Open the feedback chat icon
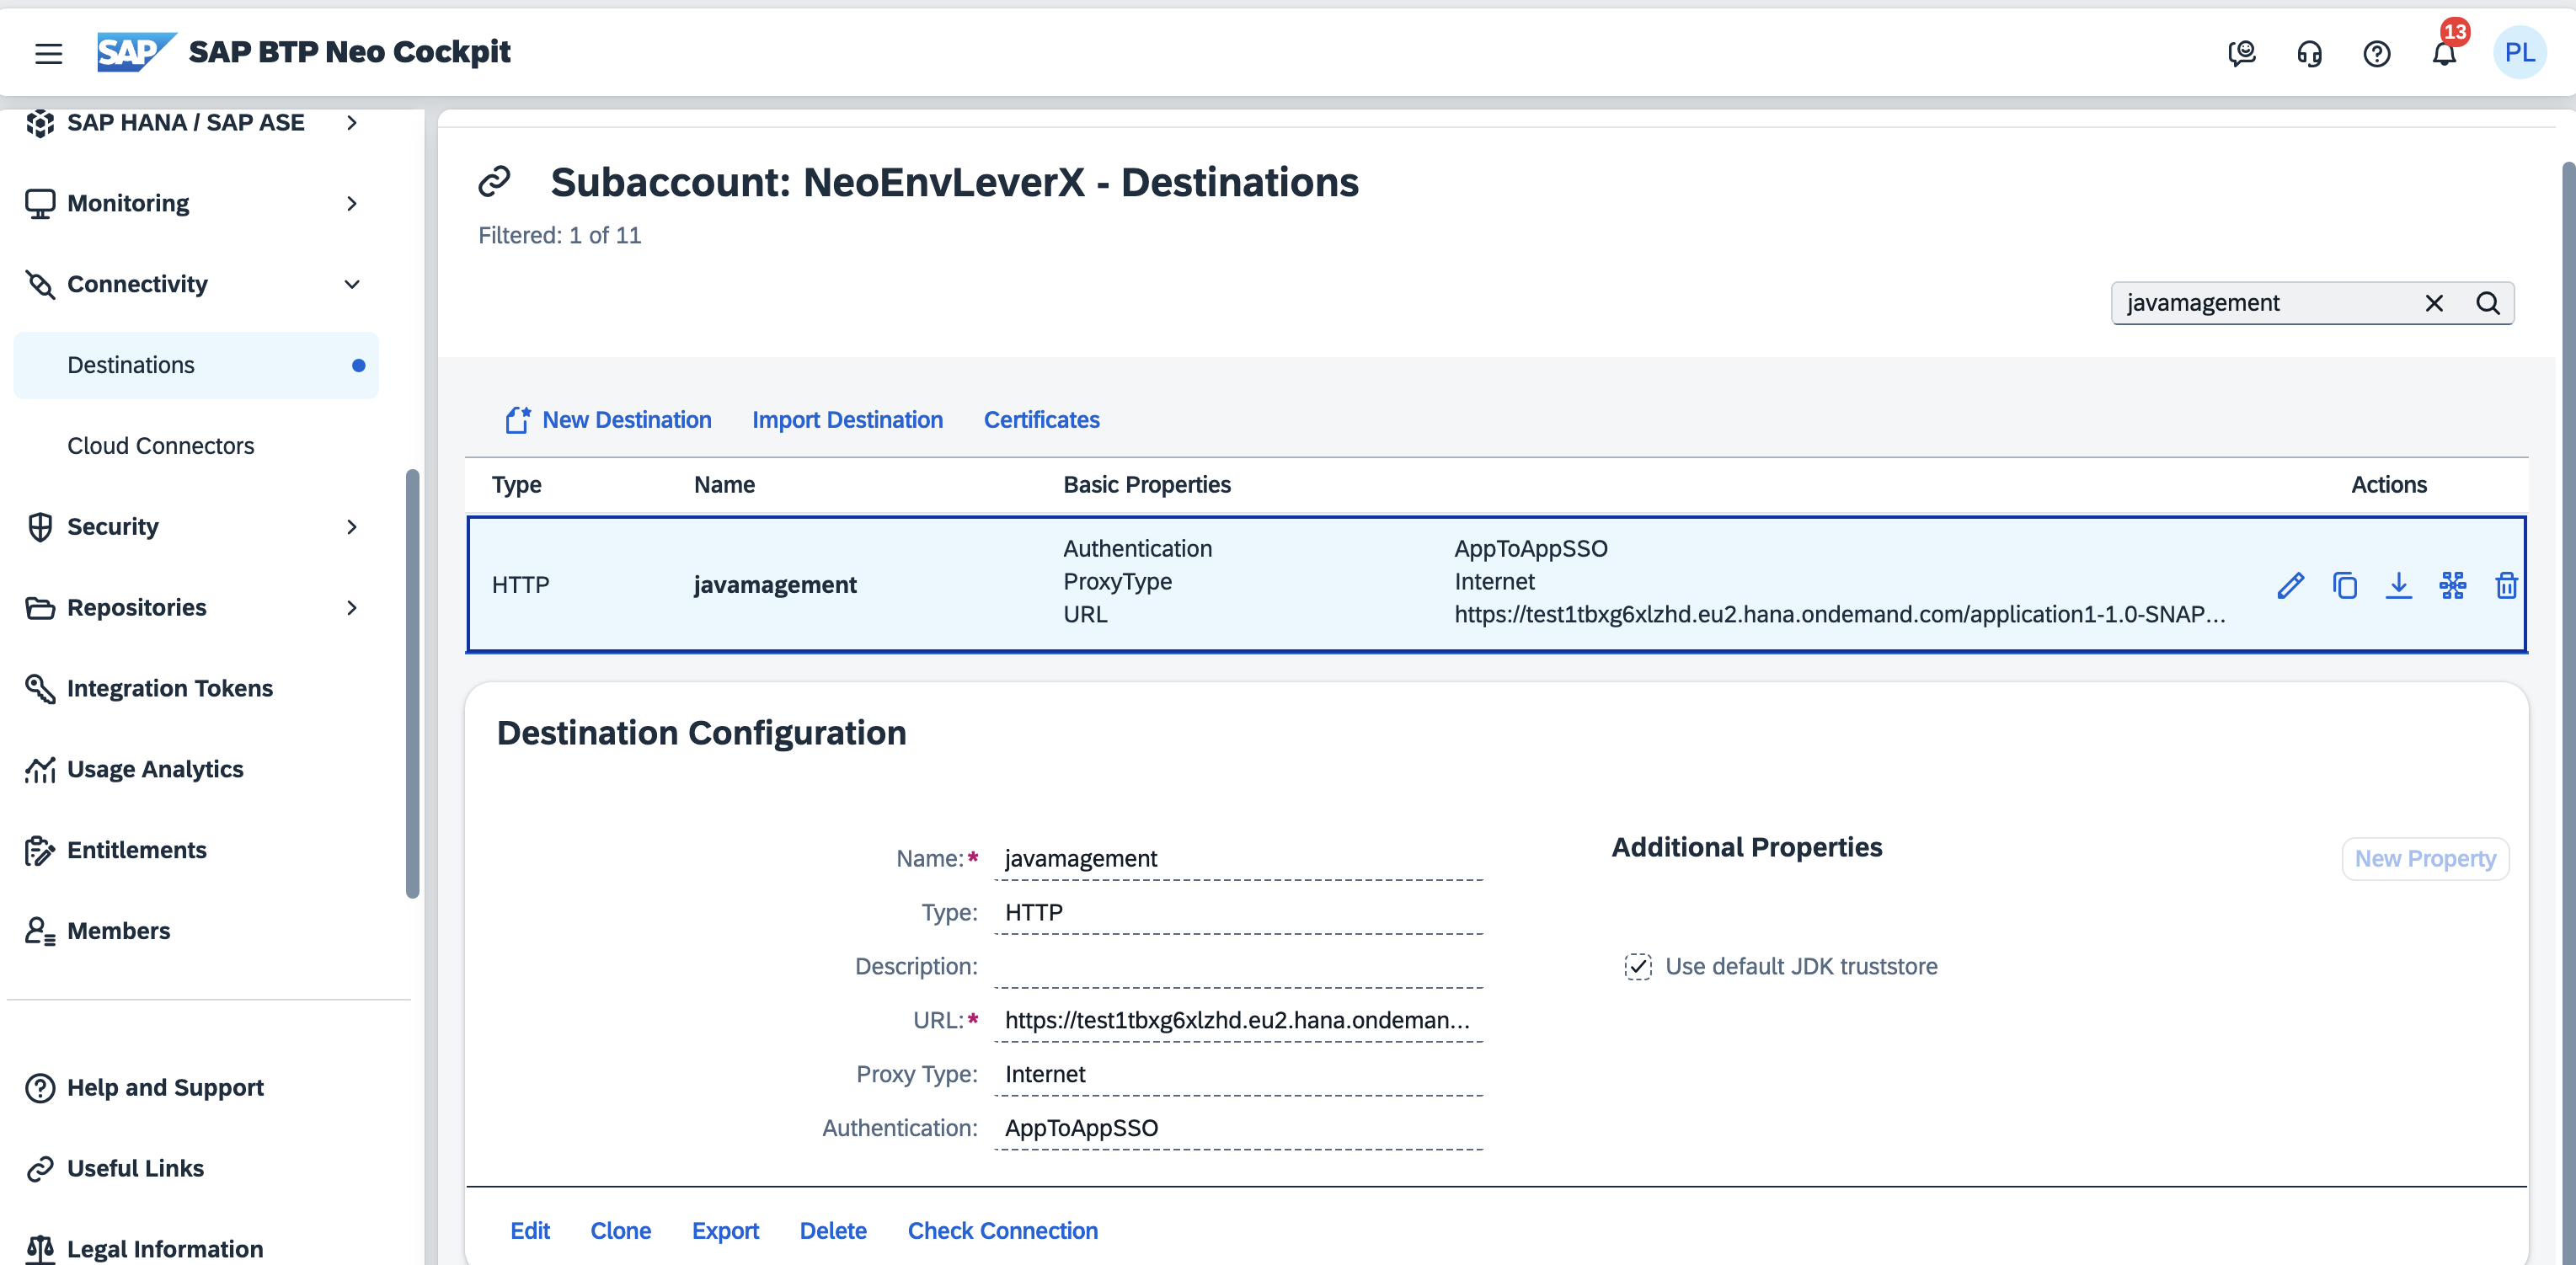2576x1265 pixels. pyautogui.click(x=2242, y=53)
